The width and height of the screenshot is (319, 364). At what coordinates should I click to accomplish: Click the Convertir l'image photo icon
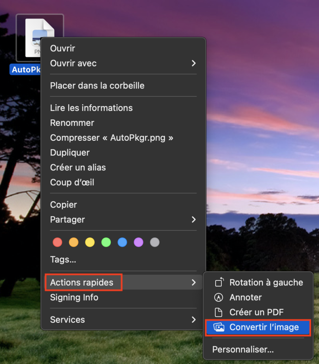click(219, 327)
